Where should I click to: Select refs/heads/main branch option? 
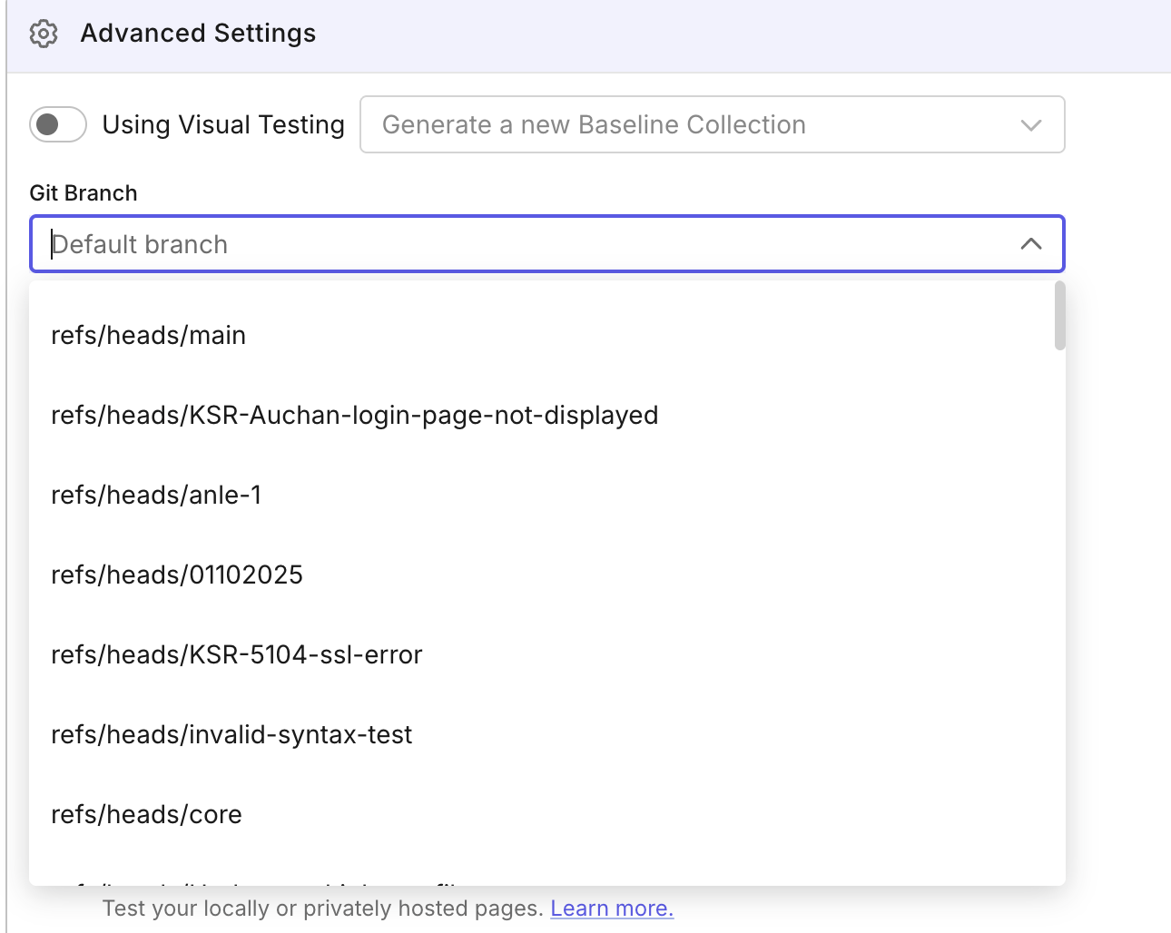pos(547,335)
